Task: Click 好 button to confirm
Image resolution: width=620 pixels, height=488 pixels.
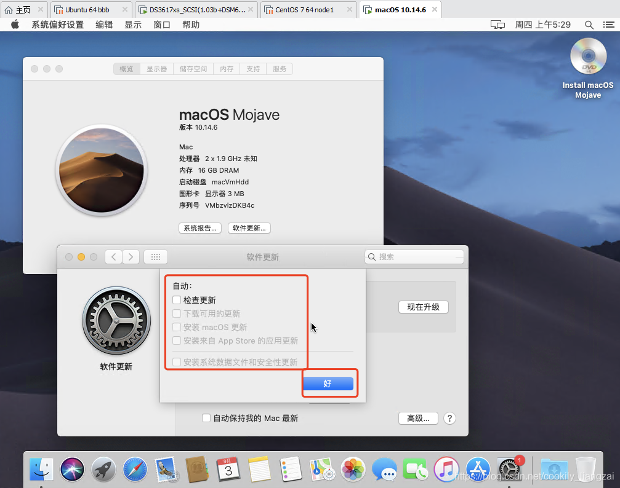Action: 328,384
